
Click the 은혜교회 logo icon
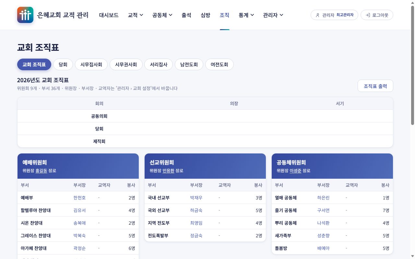pos(25,15)
